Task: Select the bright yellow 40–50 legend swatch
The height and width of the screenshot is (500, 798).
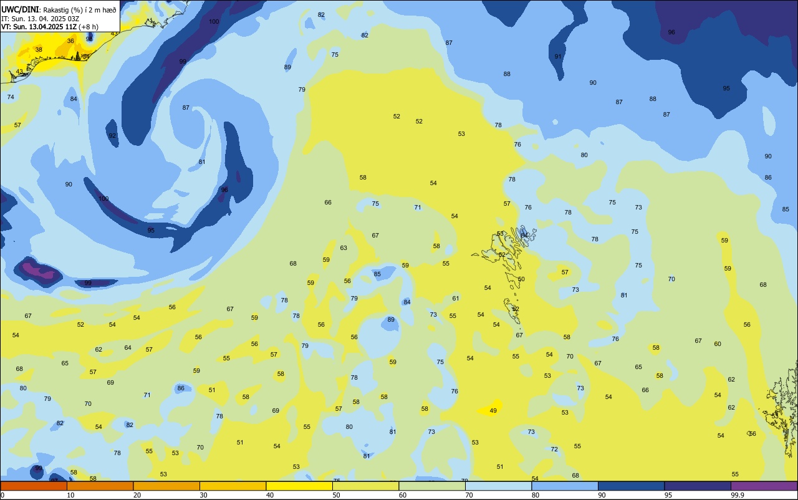Action: (x=299, y=486)
